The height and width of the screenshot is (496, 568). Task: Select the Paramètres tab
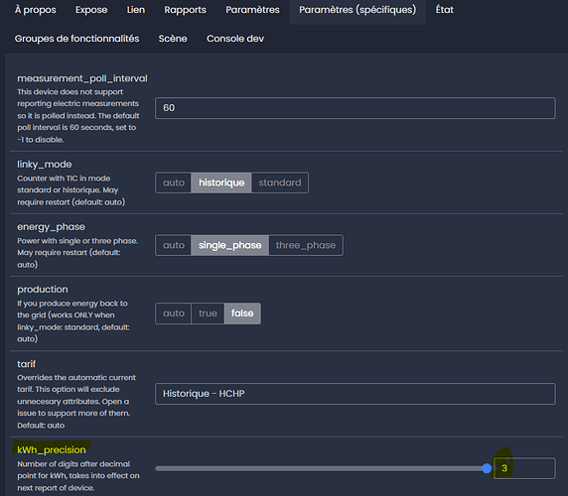[252, 10]
